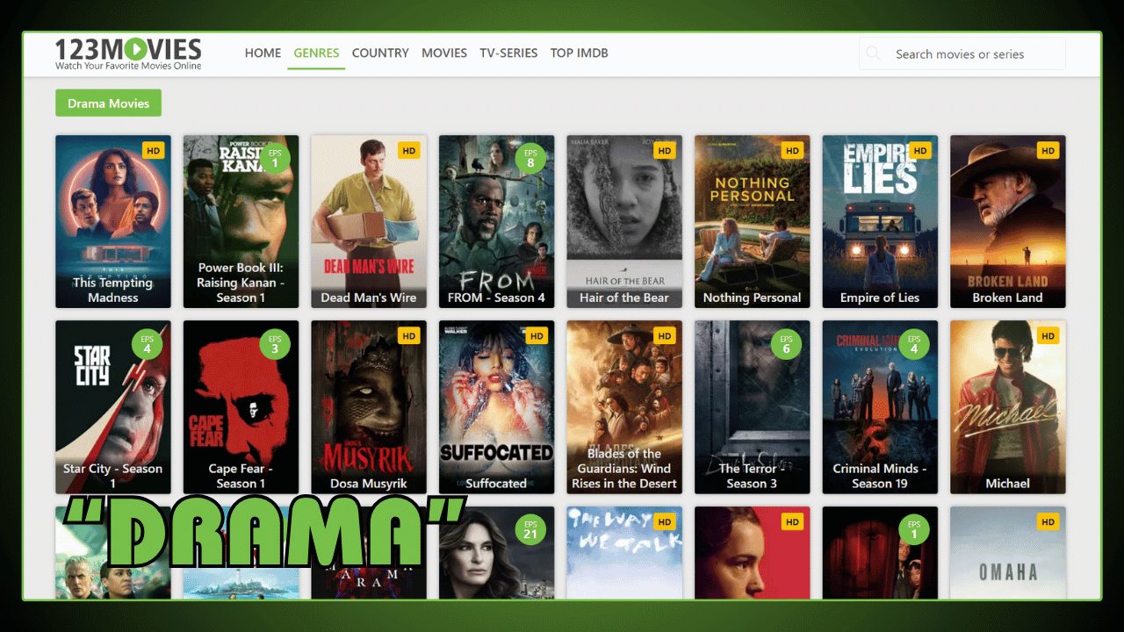Screen dimensions: 1124x632
Task: Select MOVIES in the navigation bar
Action: 444,53
